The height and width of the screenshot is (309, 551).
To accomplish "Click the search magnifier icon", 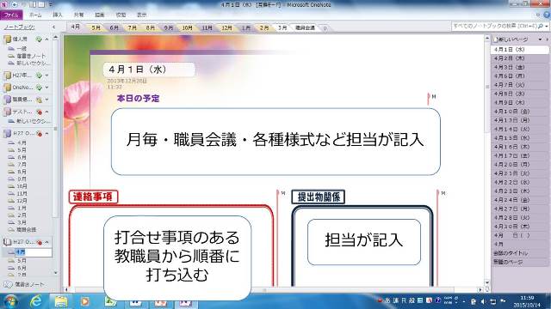I will point(541,27).
